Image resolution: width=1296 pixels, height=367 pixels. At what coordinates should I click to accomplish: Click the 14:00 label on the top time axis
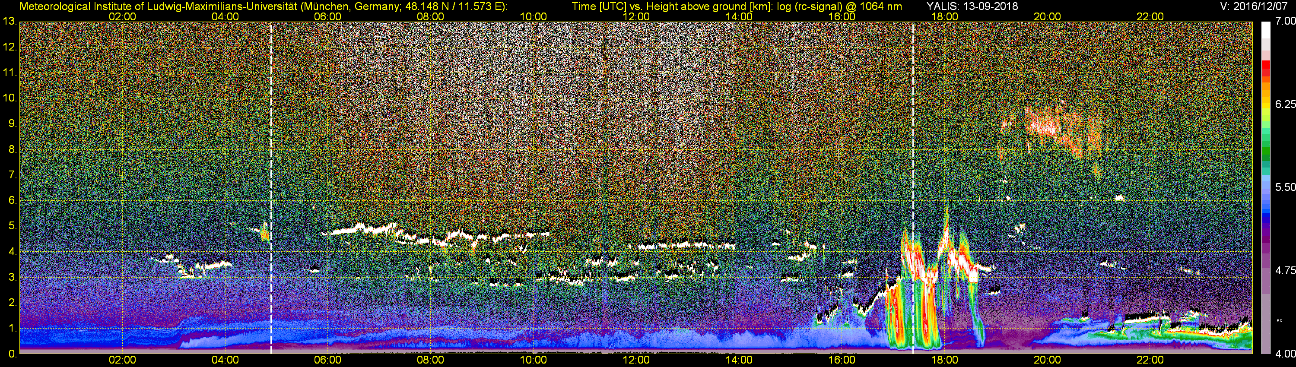739,16
